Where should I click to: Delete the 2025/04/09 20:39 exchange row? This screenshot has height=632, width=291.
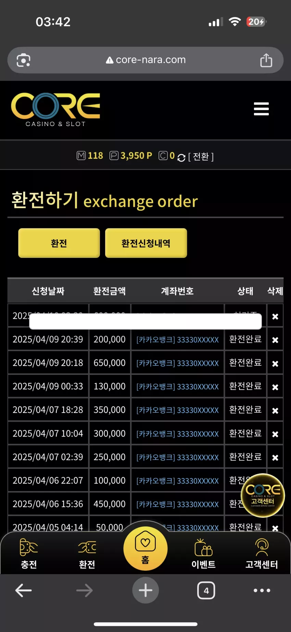(x=275, y=340)
